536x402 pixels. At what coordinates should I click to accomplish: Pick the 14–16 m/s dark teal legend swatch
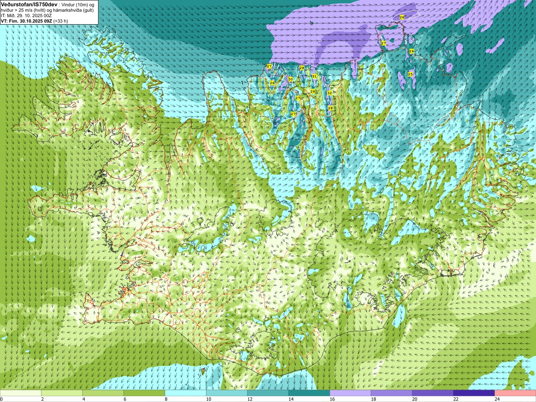(309, 393)
